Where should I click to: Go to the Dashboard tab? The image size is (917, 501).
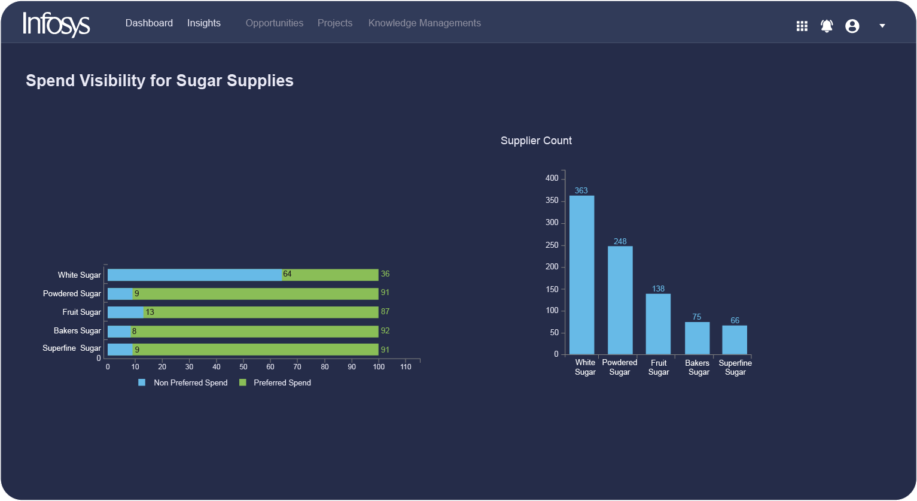pyautogui.click(x=149, y=23)
